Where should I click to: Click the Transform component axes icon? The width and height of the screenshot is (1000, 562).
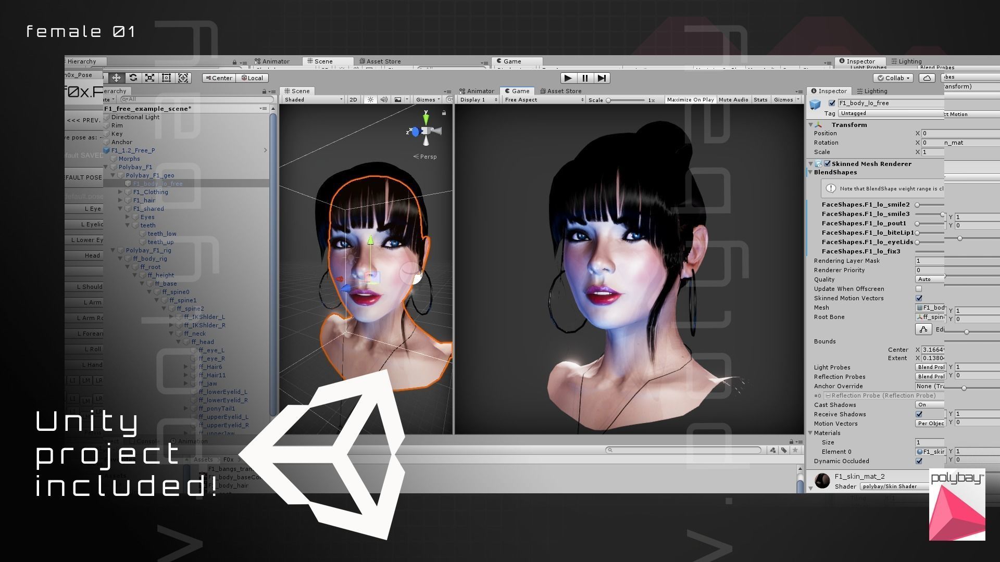(x=819, y=125)
